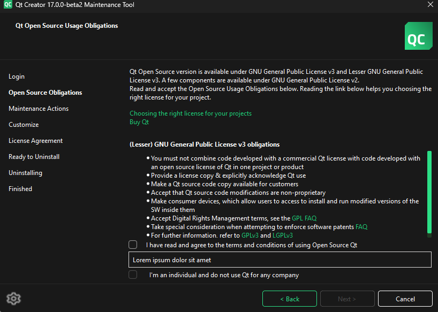Open the software patents FAQ link
This screenshot has height=312, width=438.
tap(361, 227)
